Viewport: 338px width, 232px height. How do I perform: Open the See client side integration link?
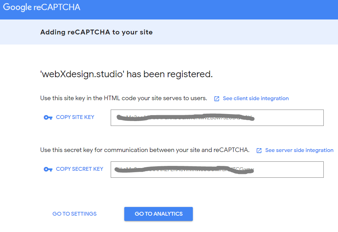256,98
